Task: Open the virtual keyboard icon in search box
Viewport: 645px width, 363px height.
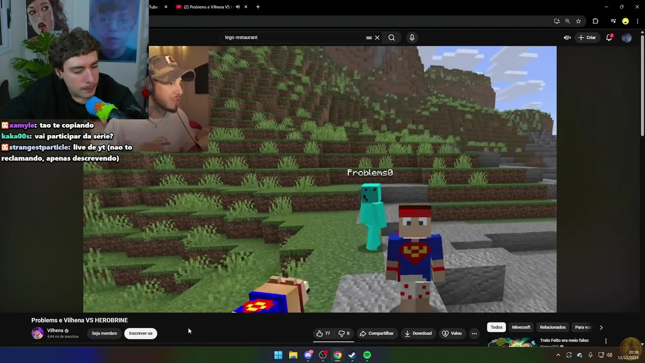Action: 369,37
